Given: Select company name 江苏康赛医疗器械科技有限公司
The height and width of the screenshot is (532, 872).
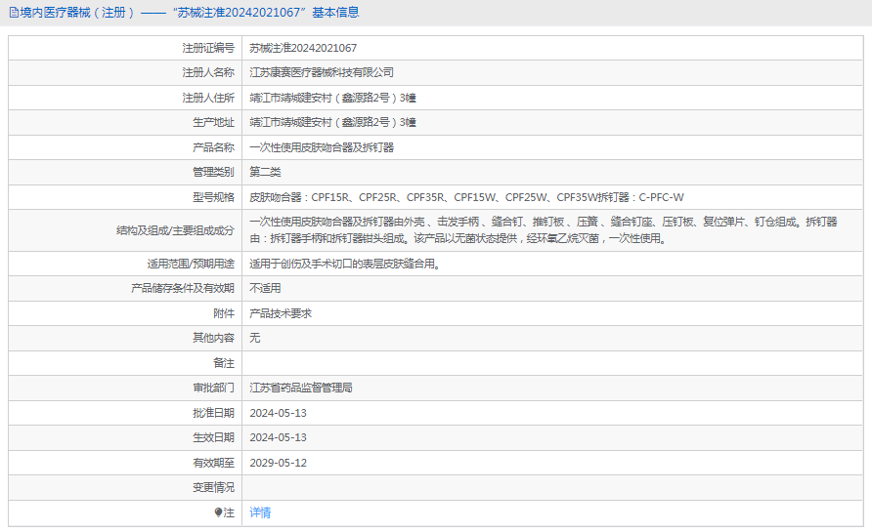Looking at the screenshot, I should (322, 73).
